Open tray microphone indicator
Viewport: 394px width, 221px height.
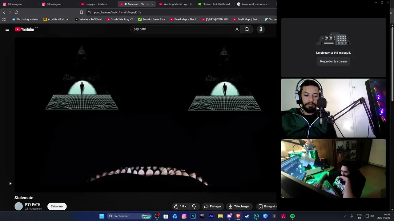pos(352,216)
